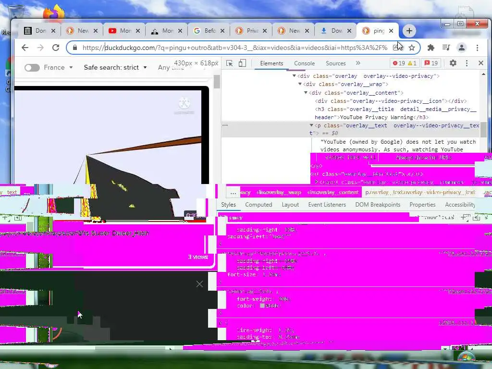This screenshot has width=492, height=369.
Task: Select the Styles sidebar tab
Action: coord(228,205)
